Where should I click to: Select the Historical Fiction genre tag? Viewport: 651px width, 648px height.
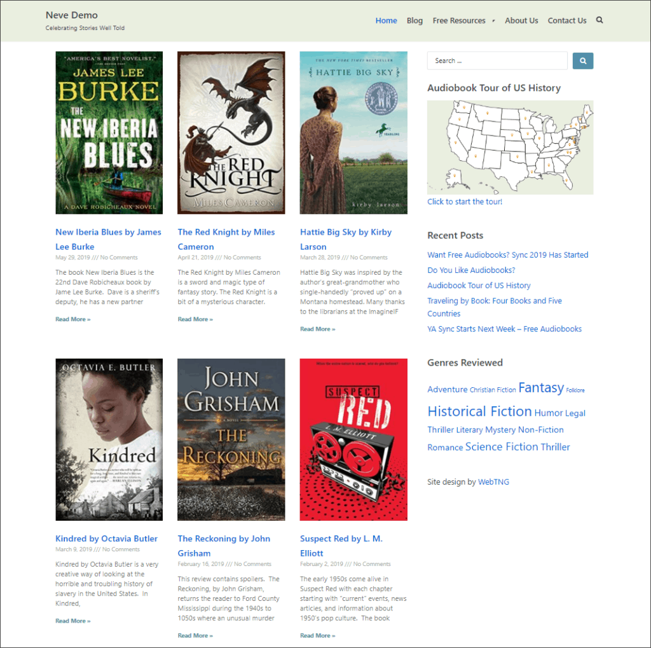(x=479, y=411)
